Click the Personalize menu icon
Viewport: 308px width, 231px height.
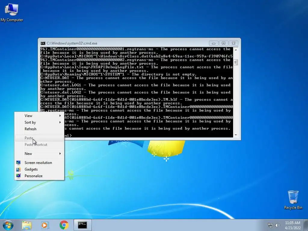click(x=18, y=176)
